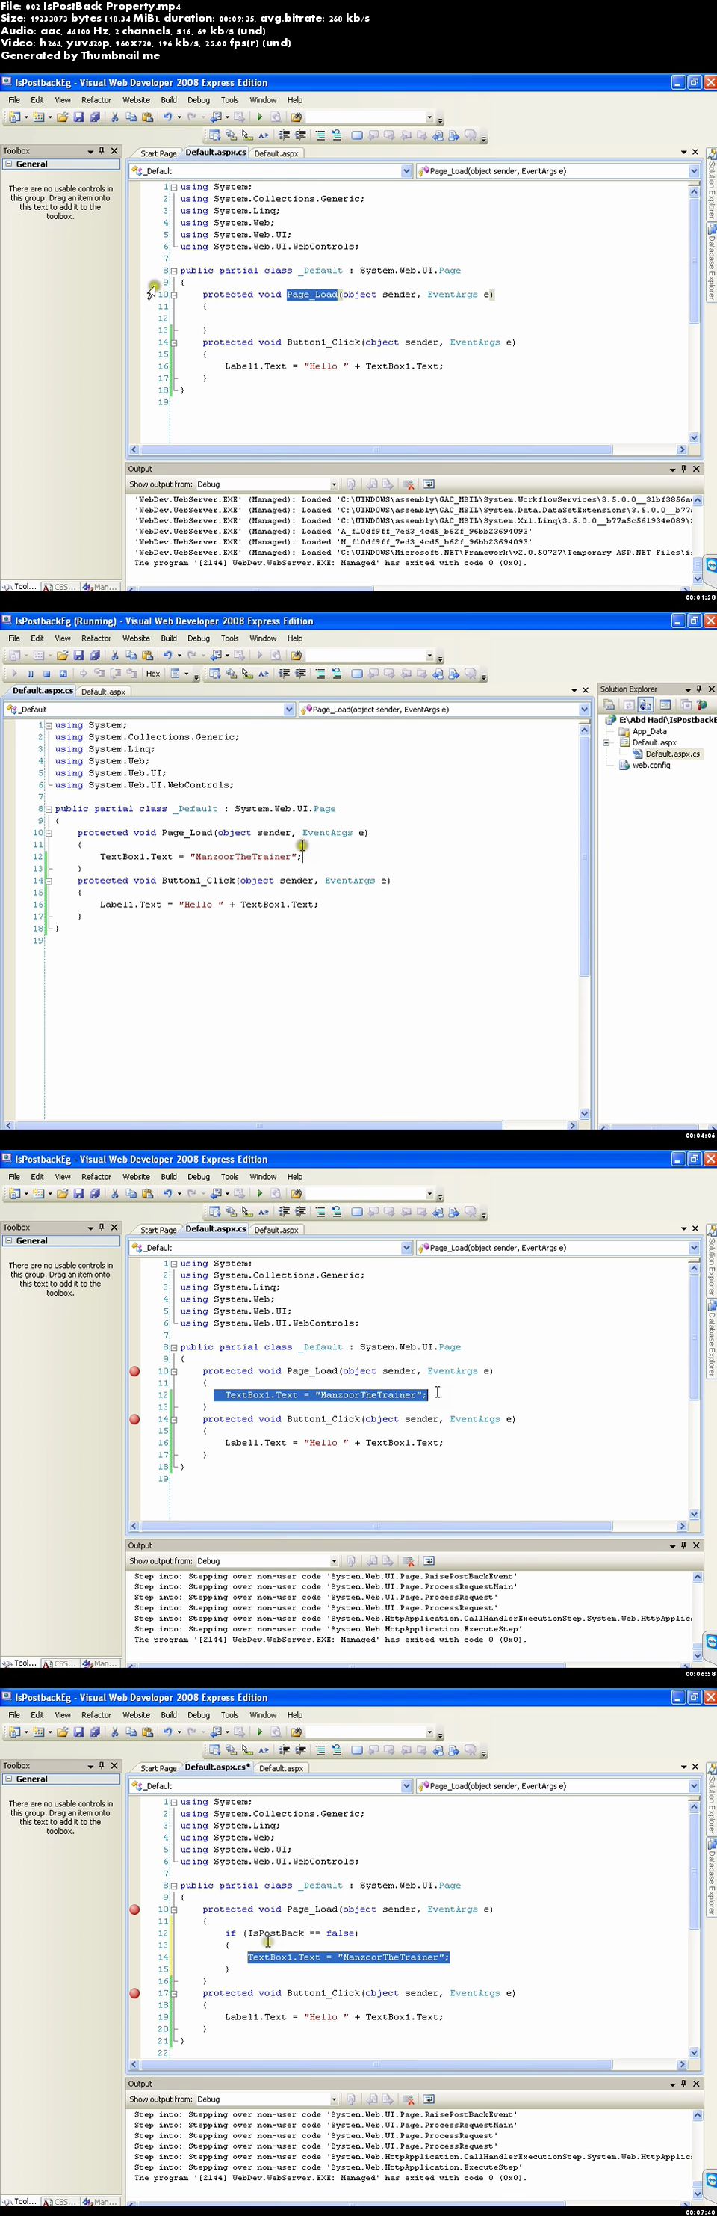Click Properties icon in Solution Explorer toolbar
Screen dimensions: 717x2216
609,704
